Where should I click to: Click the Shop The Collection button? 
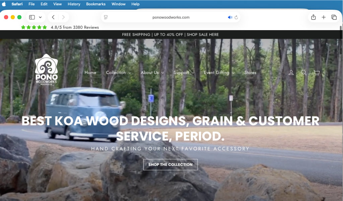(170, 164)
